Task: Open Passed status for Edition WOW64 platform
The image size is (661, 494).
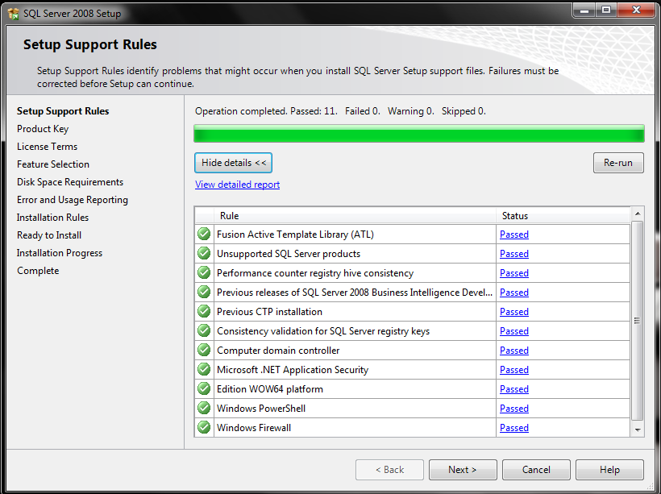Action: click(x=513, y=389)
